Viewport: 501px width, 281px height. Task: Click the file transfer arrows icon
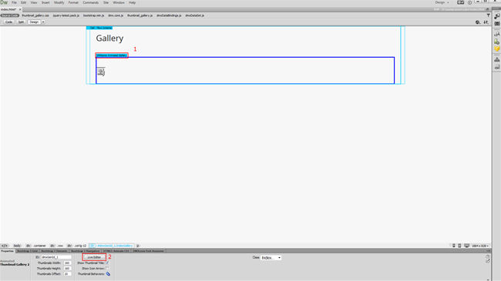486,22
